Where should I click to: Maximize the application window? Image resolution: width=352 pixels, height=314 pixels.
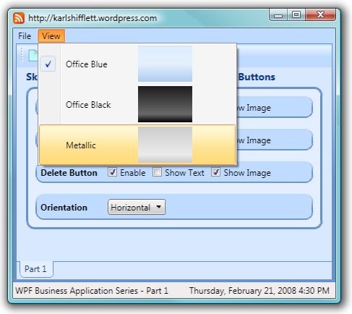[x=296, y=15]
